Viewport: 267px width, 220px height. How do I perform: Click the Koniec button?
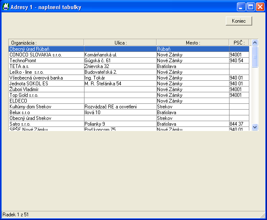[239, 21]
